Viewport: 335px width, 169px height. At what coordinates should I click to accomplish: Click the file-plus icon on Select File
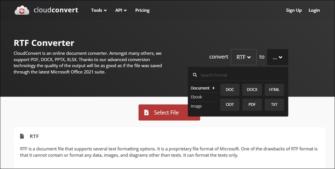tap(146, 112)
